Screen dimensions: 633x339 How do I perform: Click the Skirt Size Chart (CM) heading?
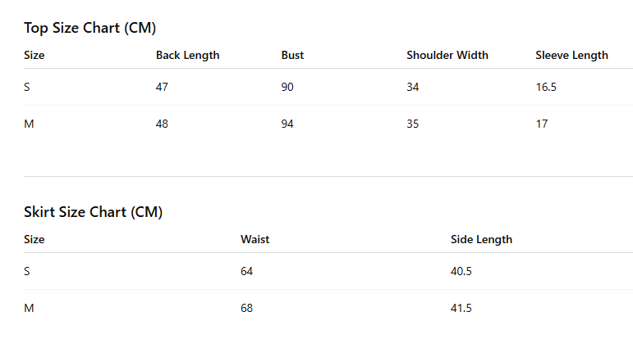coord(94,212)
